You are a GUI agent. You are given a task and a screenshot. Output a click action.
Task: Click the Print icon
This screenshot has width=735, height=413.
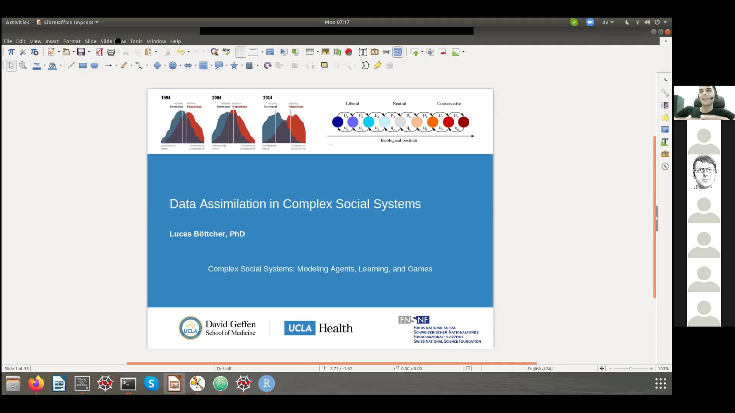tap(111, 52)
